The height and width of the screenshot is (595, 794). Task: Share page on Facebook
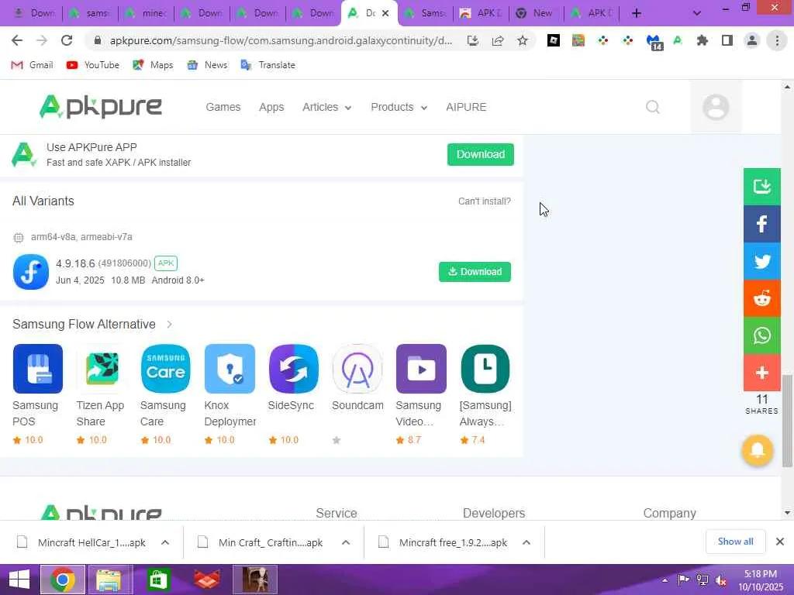tap(761, 224)
